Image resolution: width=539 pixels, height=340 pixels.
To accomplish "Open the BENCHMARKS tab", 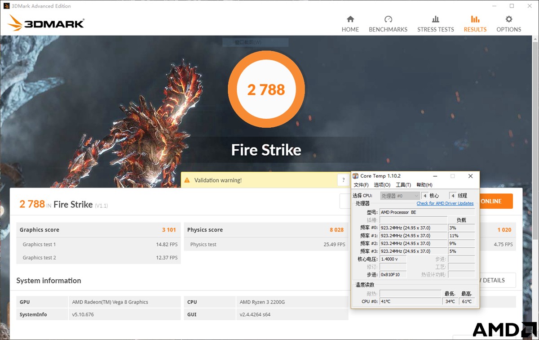I will (388, 24).
